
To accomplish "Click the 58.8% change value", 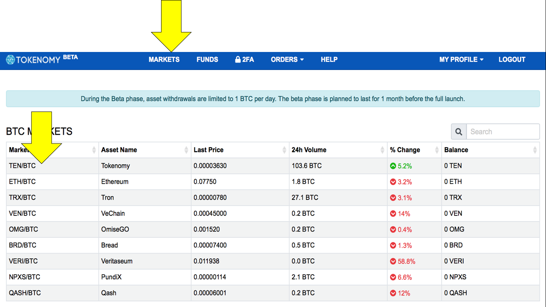I will 407,261.
